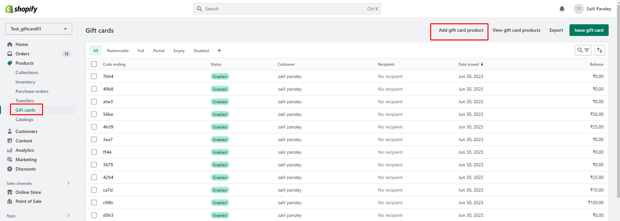
Task: Click View gift card products
Action: click(x=516, y=30)
